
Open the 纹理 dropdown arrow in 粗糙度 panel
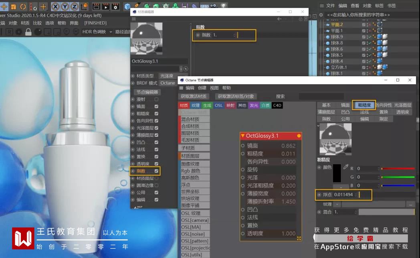click(x=337, y=204)
